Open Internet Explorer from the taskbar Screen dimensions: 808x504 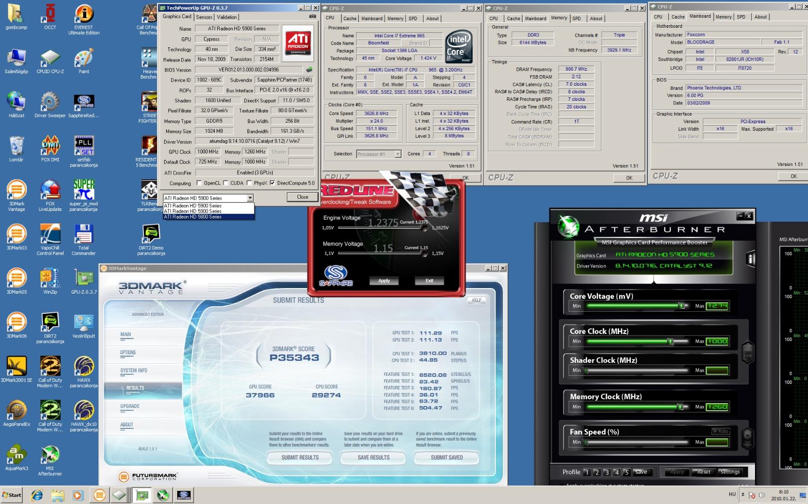[36, 495]
